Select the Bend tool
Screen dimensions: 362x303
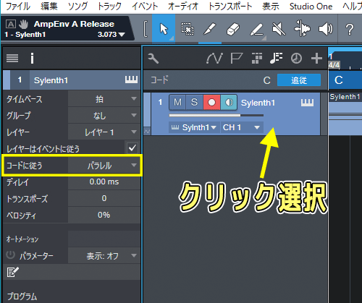click(302, 29)
